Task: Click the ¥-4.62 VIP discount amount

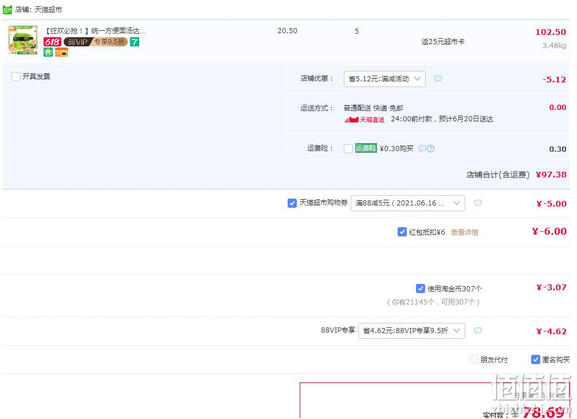Action: (551, 331)
